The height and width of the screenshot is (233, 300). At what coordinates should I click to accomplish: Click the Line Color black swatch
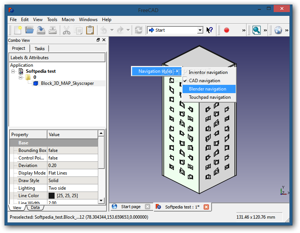(52, 196)
